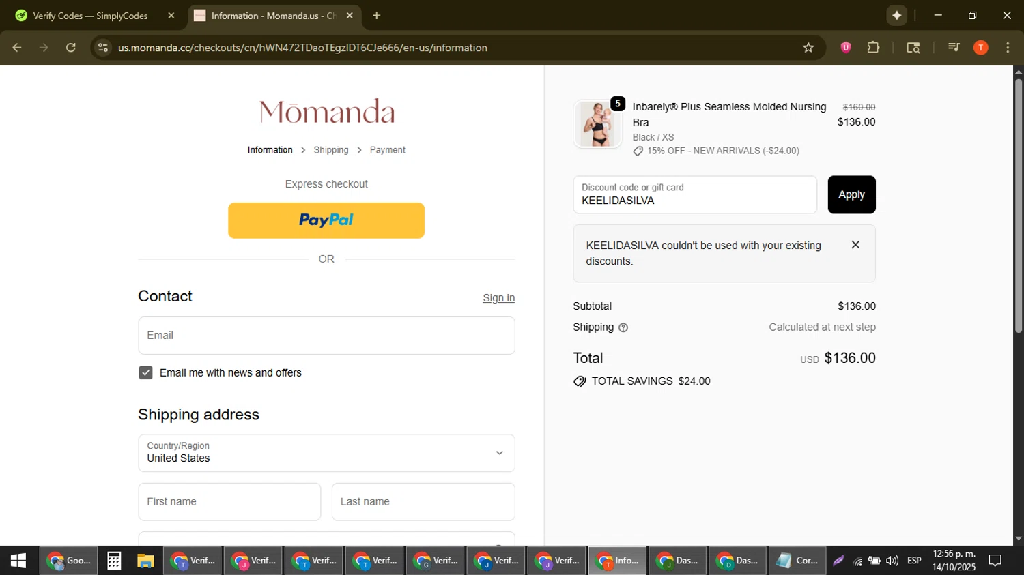
Task: Click the browser forward arrow
Action: click(44, 48)
